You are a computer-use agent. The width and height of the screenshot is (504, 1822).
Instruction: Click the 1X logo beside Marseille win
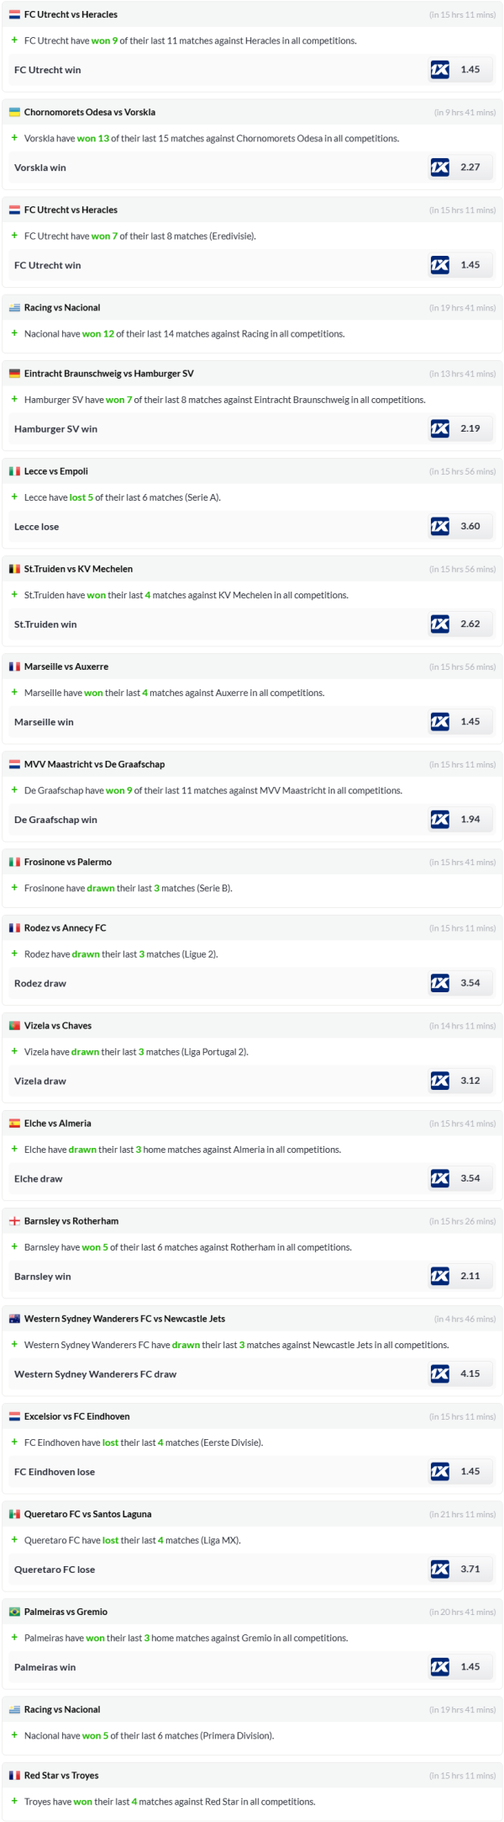point(439,721)
